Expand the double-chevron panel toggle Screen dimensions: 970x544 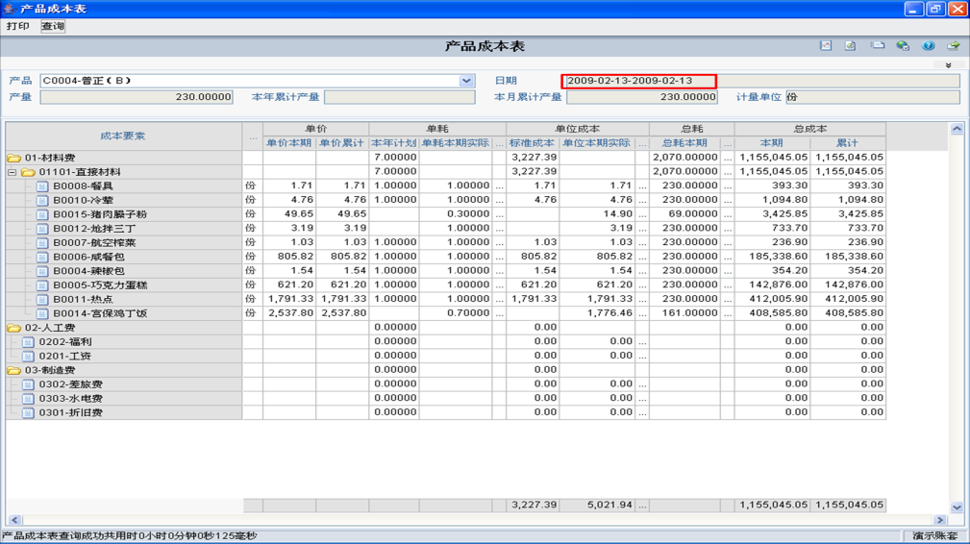(x=948, y=65)
